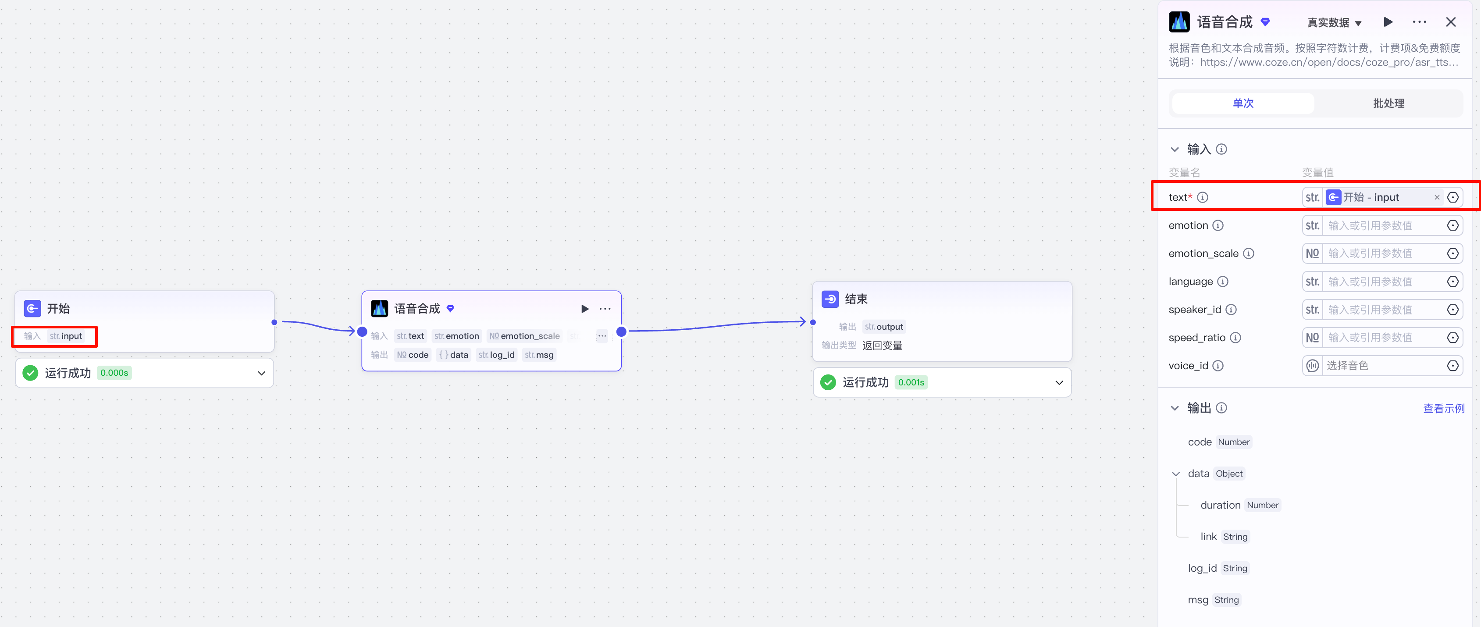
Task: Click the reference picker icon for emotion
Action: pyautogui.click(x=1452, y=225)
